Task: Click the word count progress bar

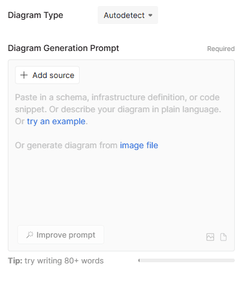Action: 186,260
